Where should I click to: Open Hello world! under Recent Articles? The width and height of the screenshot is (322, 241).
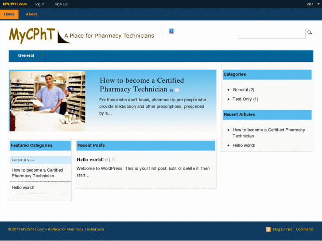coord(244,145)
